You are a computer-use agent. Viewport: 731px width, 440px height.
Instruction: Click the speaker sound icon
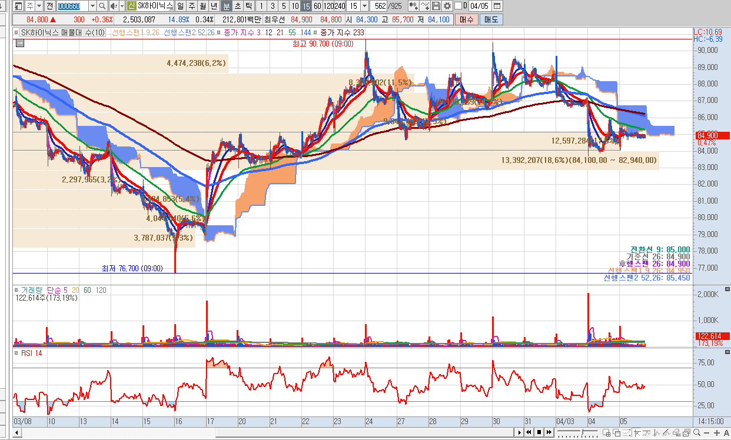tap(113, 6)
